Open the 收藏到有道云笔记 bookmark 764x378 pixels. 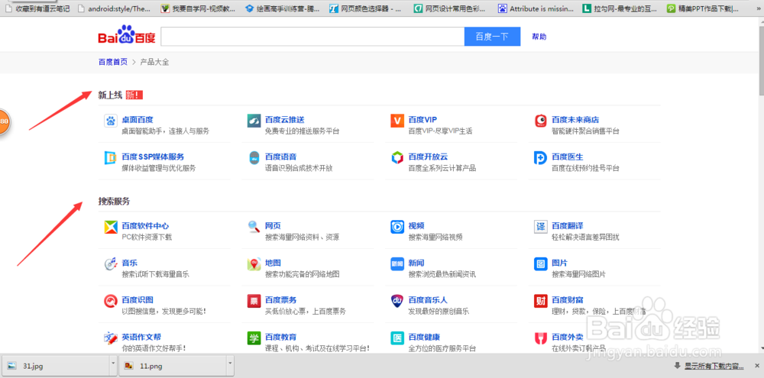(37, 8)
